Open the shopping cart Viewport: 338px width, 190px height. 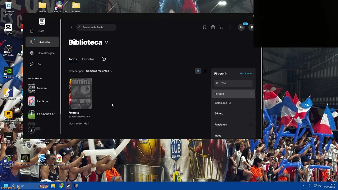221,27
